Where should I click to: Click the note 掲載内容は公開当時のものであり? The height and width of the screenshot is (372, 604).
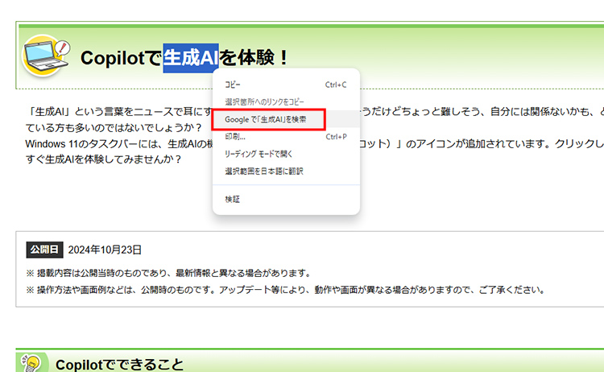pos(169,273)
